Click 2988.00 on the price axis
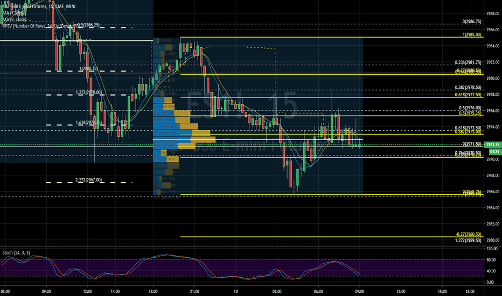The width and height of the screenshot is (502, 296). click(x=493, y=13)
